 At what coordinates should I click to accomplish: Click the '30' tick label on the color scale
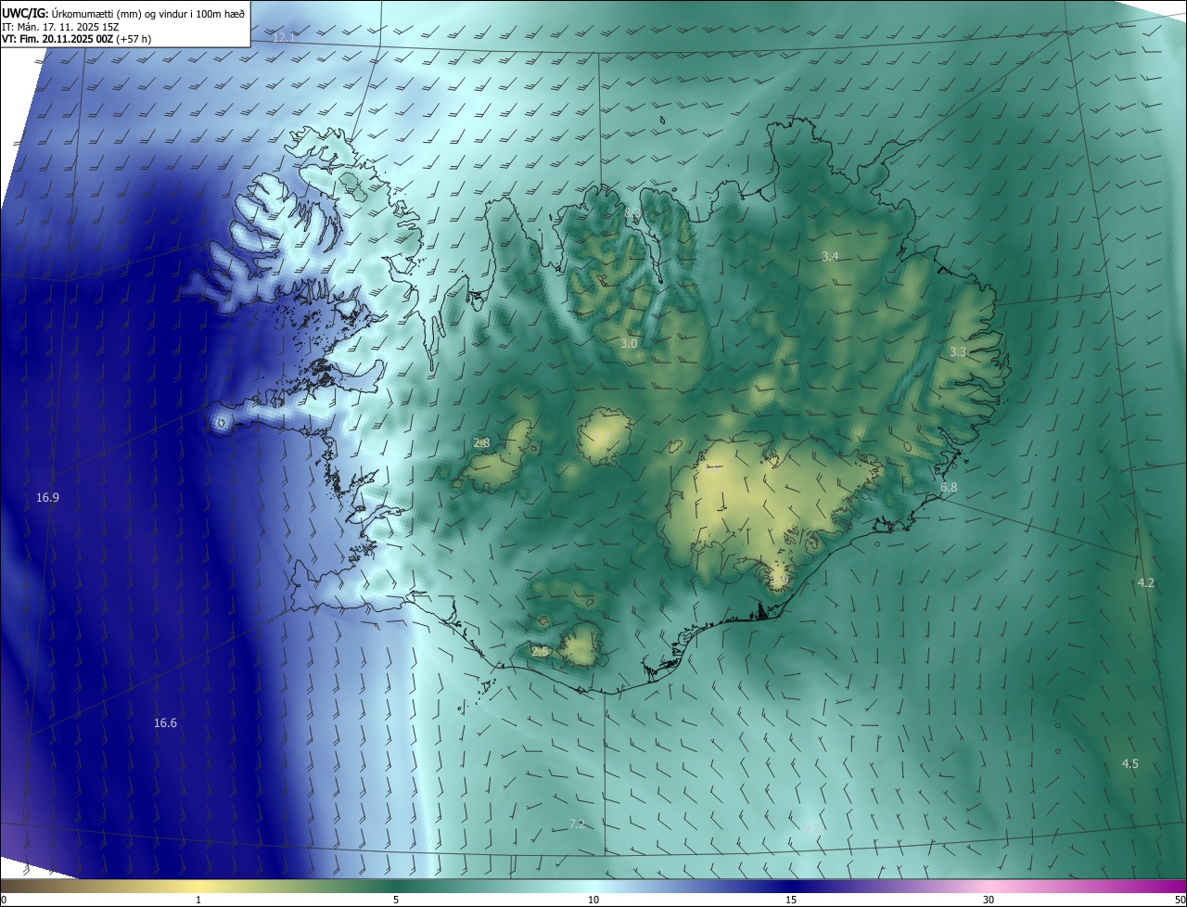coord(989,900)
